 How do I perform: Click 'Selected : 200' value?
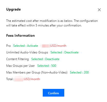pos(79,72)
